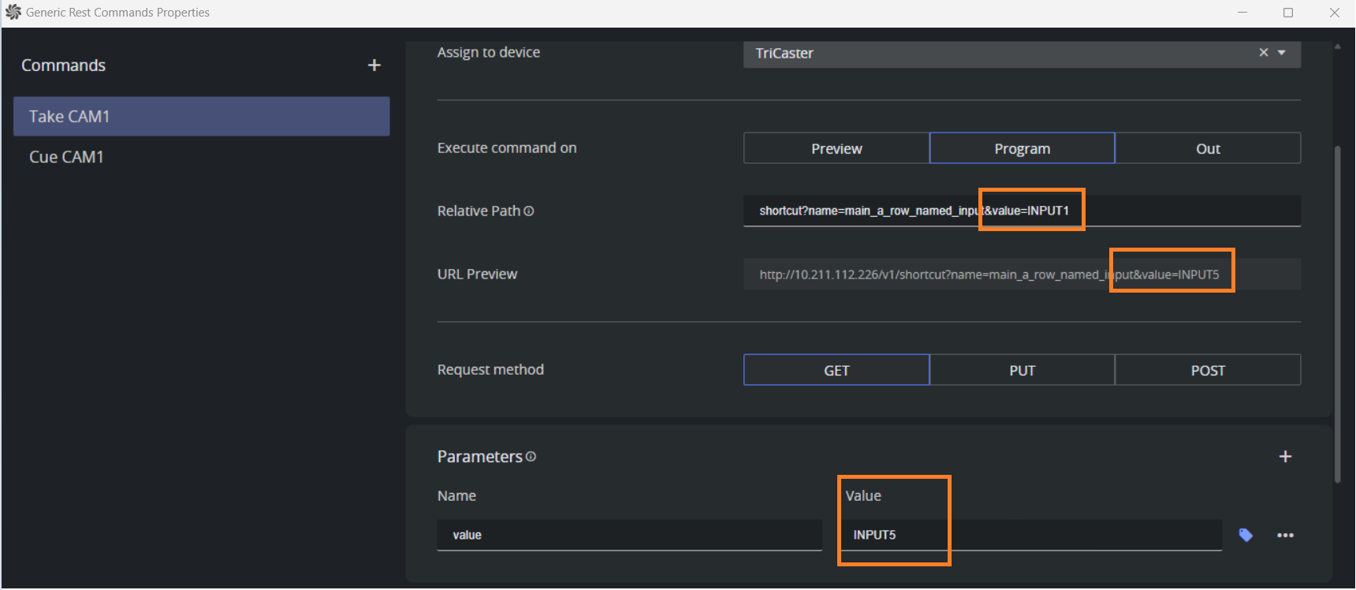Edit the Relative Path field

coord(1022,211)
